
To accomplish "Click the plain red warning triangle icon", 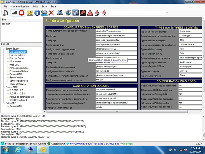I will click(90, 13).
